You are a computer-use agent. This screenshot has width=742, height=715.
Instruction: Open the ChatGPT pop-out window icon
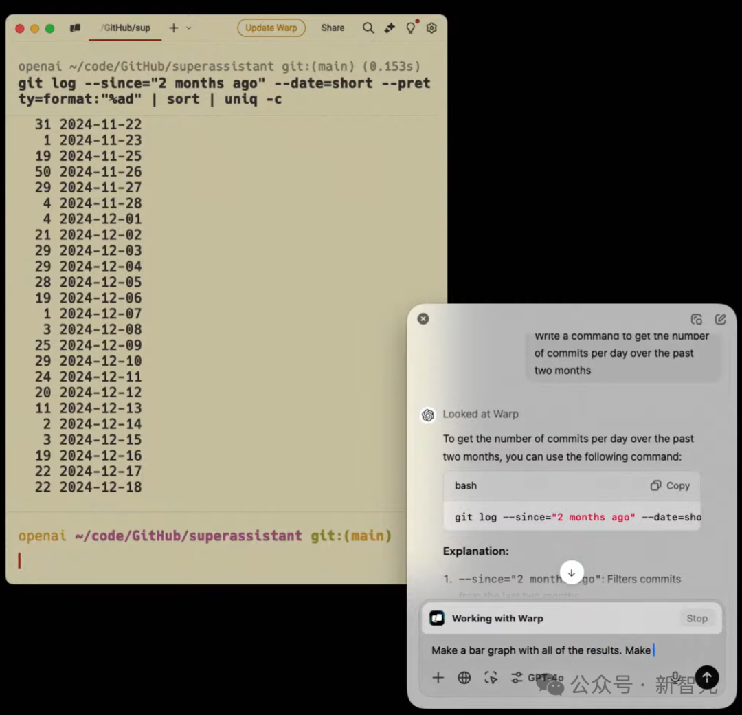coord(696,320)
